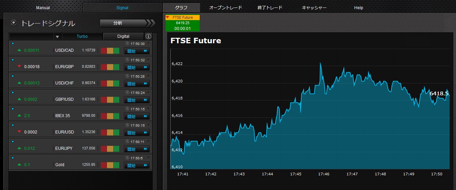This screenshot has height=190, width=456.
Task: Click the green up arrow for USD/CAD
Action: [19, 50]
